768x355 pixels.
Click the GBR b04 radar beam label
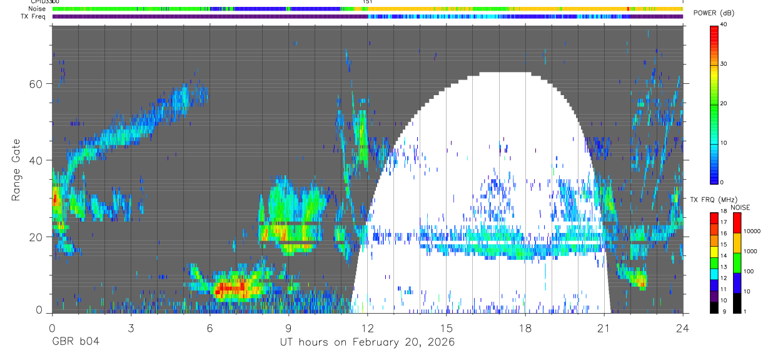(75, 342)
